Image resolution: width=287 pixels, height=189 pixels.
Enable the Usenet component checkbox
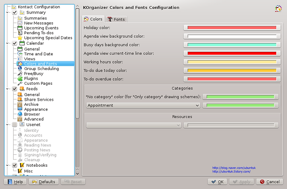tap(15, 125)
